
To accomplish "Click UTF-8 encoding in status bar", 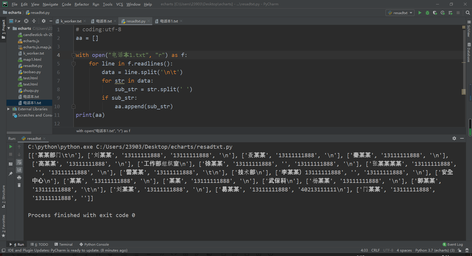I will (388, 250).
